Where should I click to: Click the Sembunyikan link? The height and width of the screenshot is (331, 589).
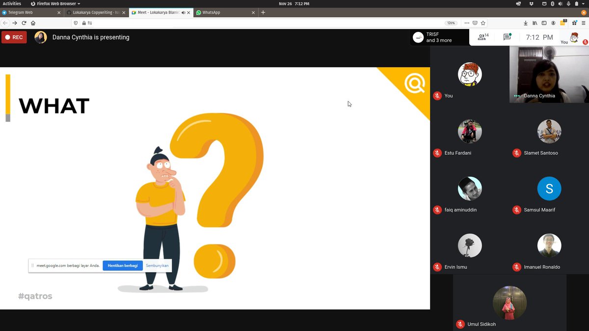coord(157,265)
